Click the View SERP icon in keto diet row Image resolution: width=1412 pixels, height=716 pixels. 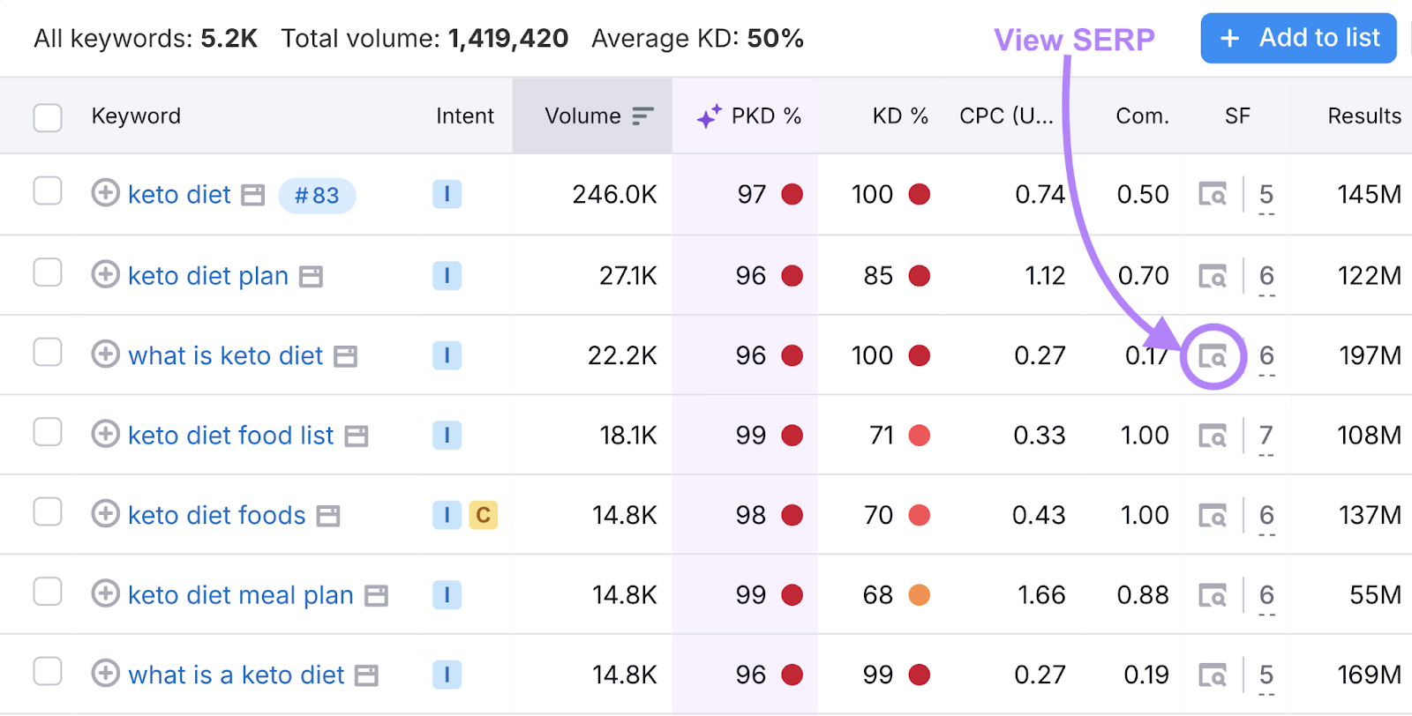(x=1213, y=195)
